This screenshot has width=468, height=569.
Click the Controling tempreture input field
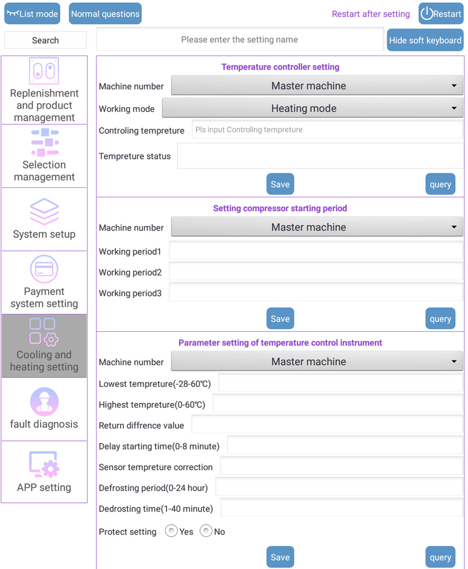328,129
